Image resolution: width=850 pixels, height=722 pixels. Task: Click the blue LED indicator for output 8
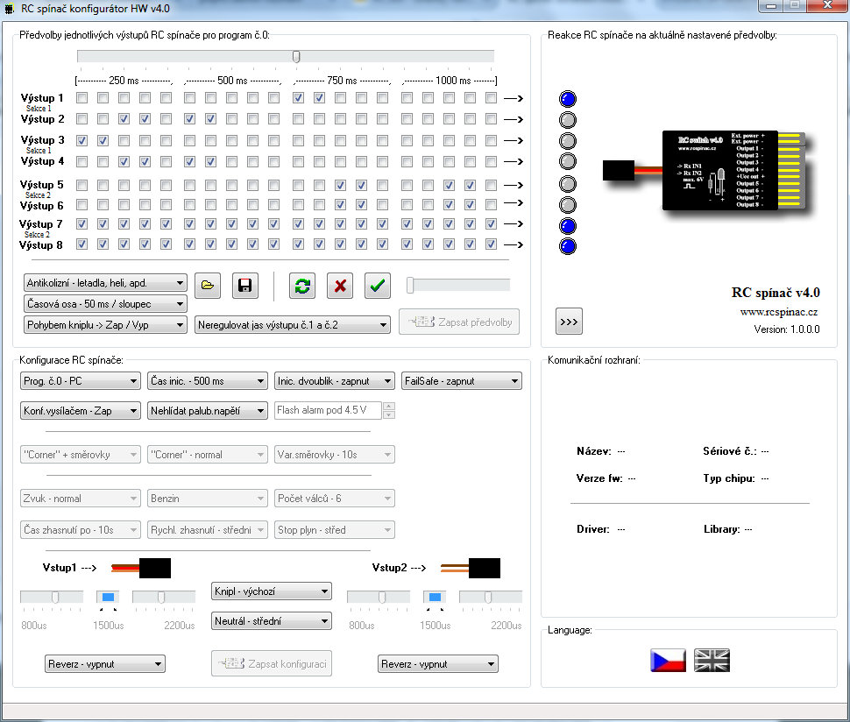[x=568, y=246]
